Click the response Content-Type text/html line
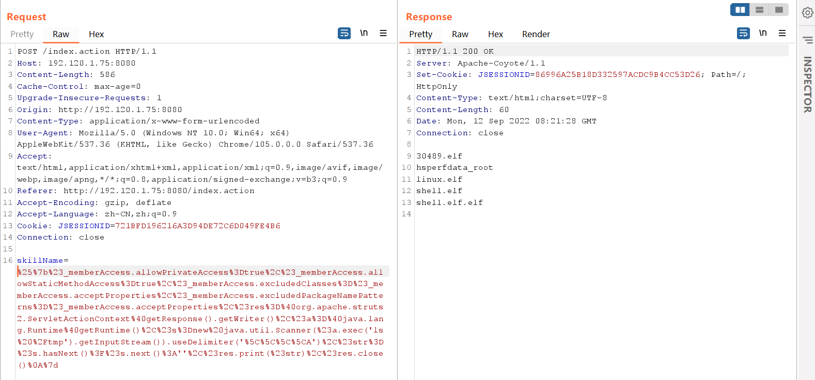Viewport: 815px width, 380px height. point(512,98)
